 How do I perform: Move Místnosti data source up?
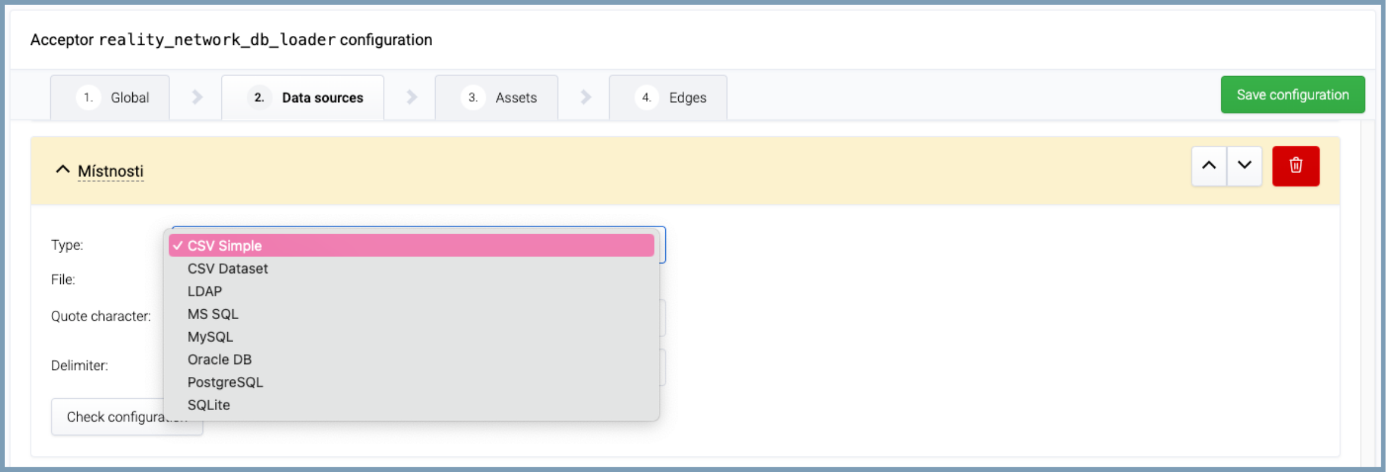[1208, 166]
